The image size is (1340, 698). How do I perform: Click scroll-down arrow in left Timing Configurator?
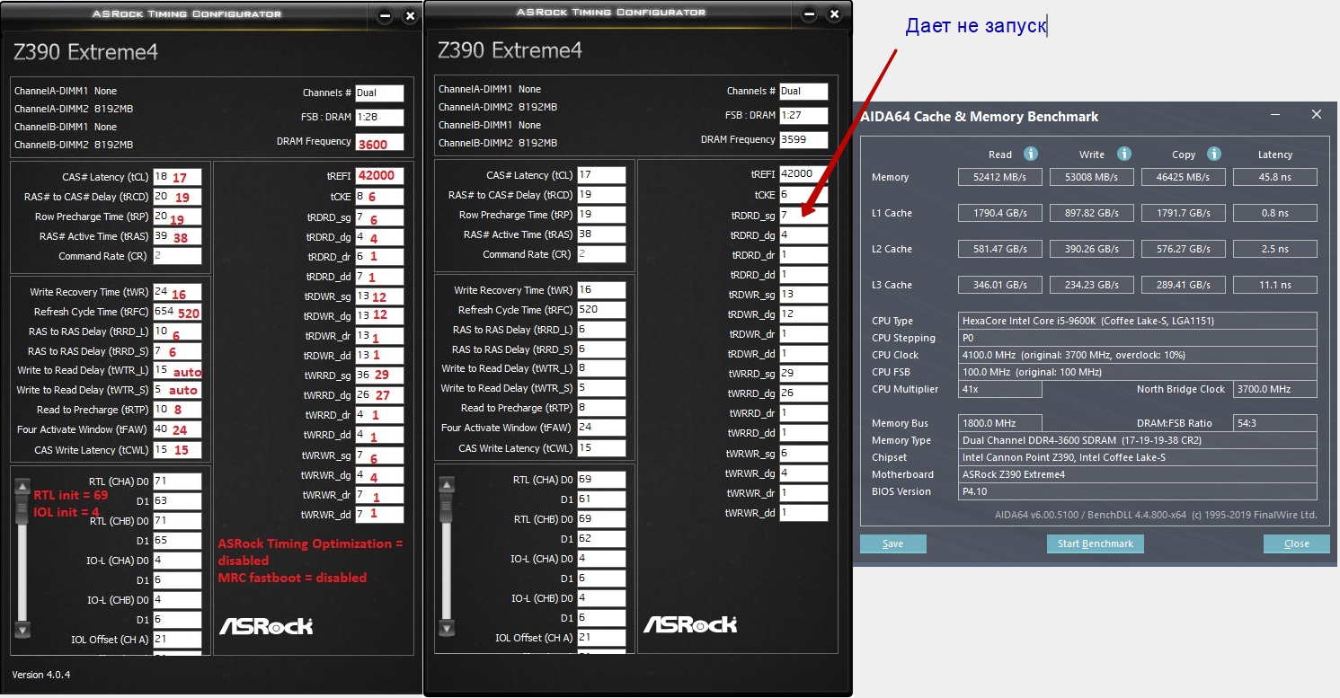pos(23,629)
